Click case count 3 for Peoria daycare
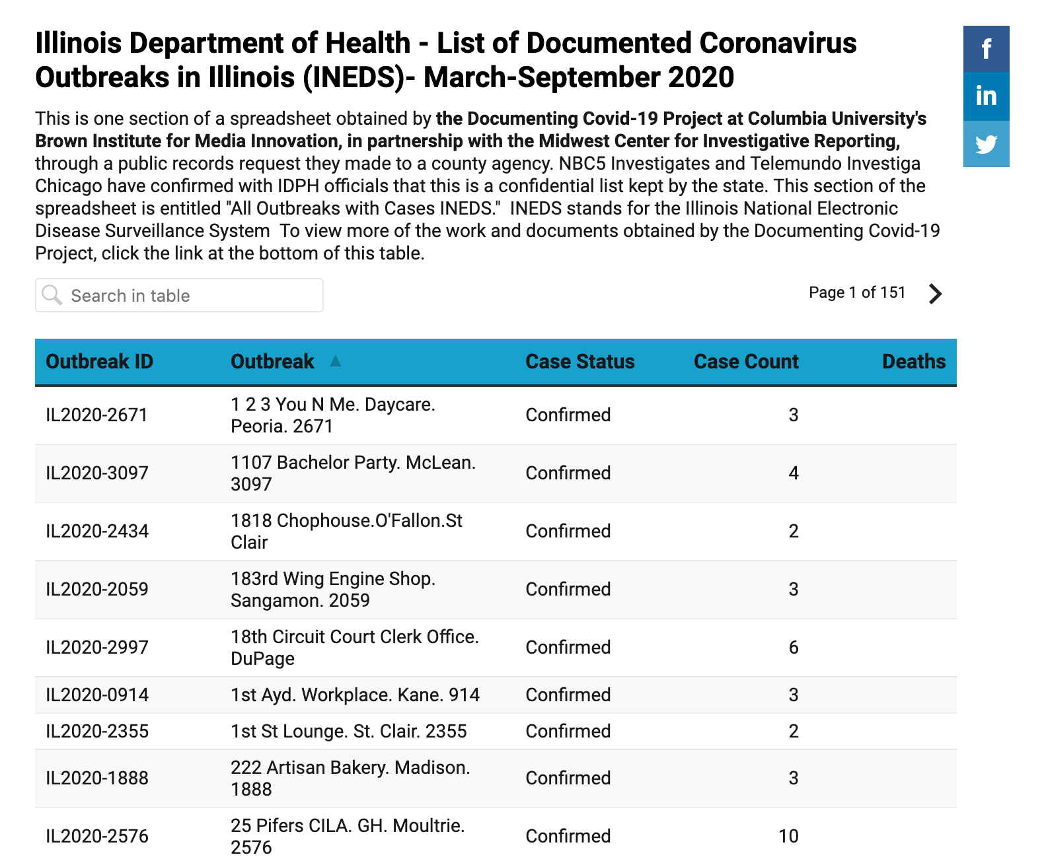Screen dimensions: 1044x861 click(x=794, y=415)
